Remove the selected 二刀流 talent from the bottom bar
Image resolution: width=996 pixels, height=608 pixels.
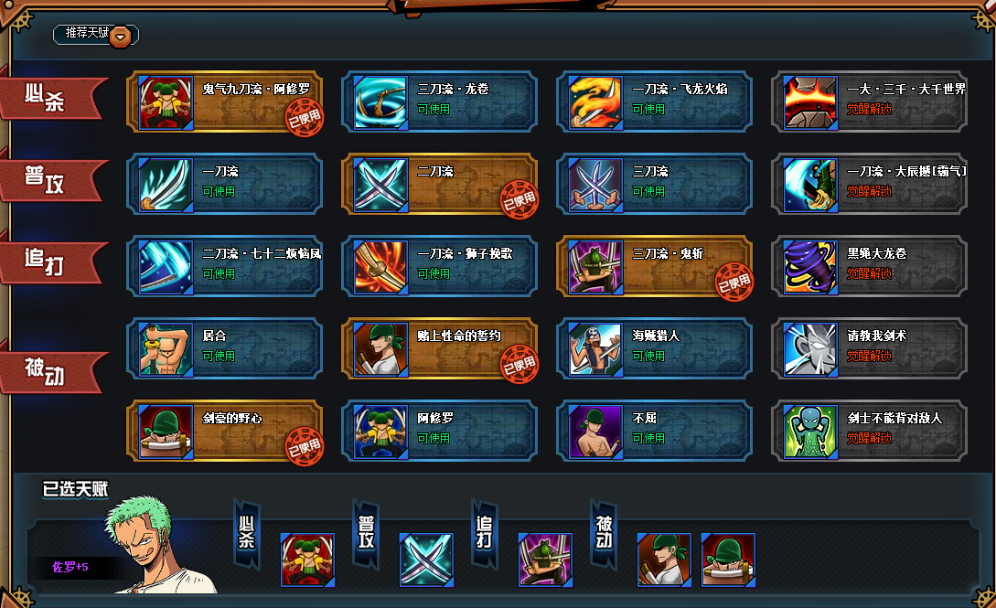click(426, 560)
